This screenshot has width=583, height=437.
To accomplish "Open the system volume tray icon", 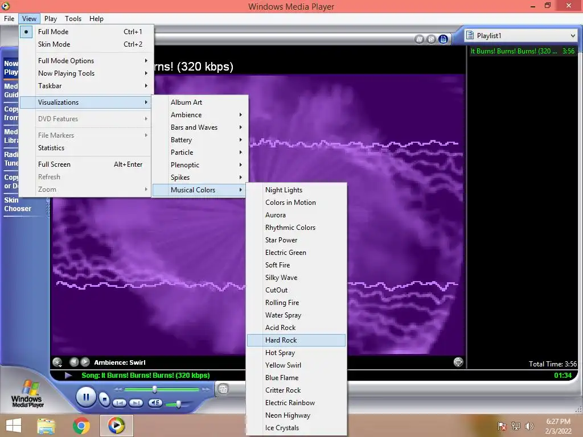I will pyautogui.click(x=529, y=426).
